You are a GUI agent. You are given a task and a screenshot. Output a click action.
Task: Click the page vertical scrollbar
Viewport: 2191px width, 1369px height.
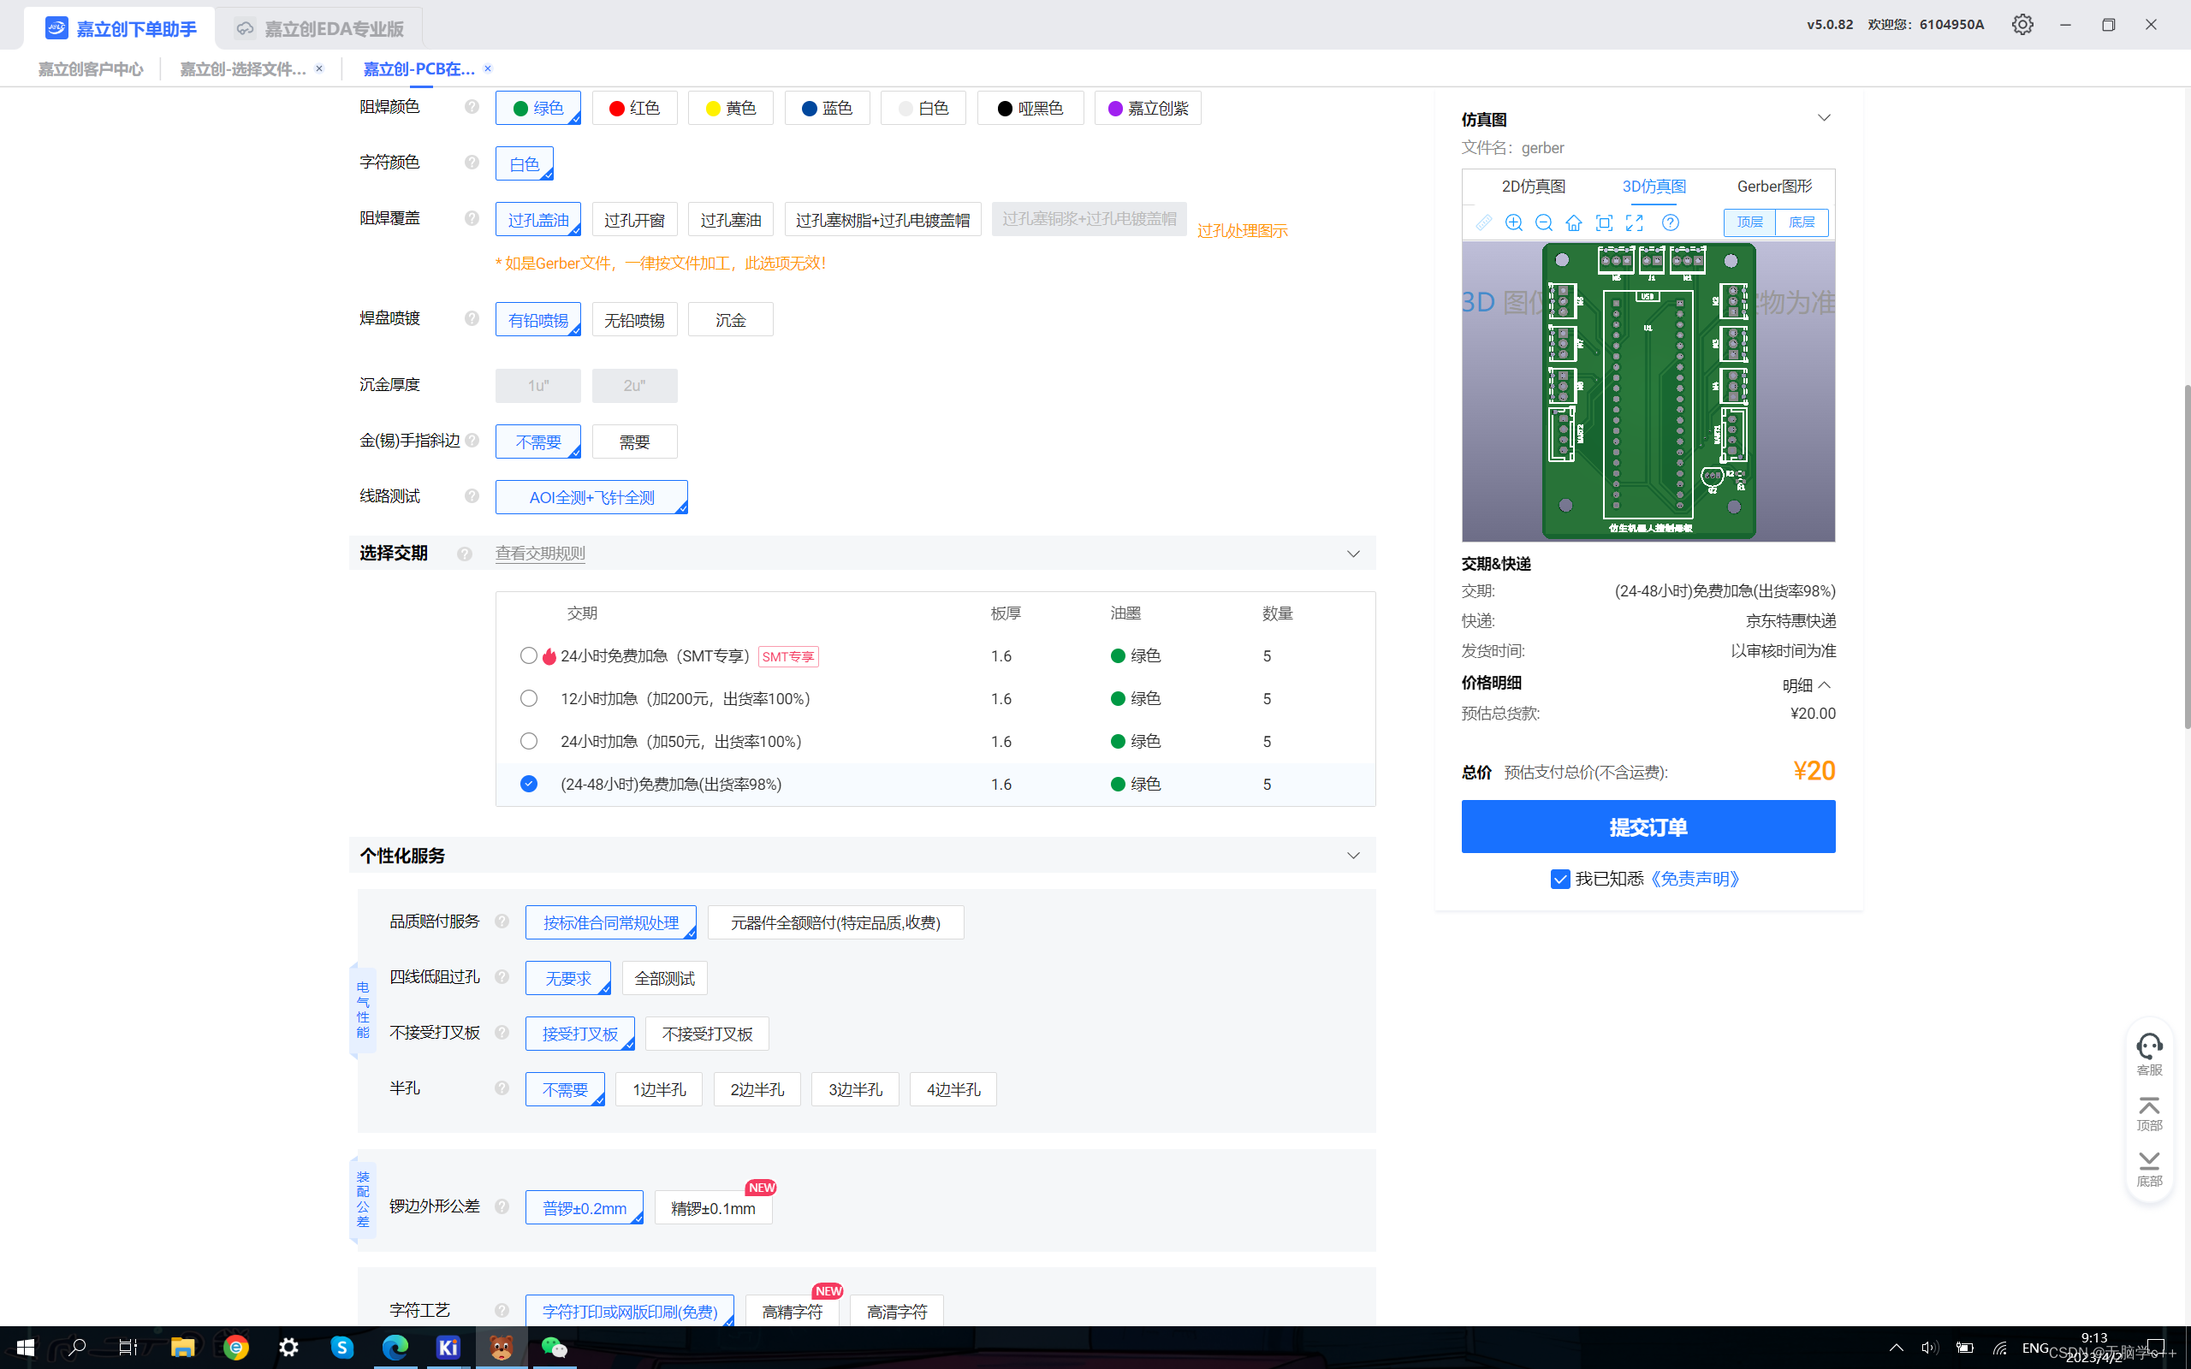[x=2186, y=557]
